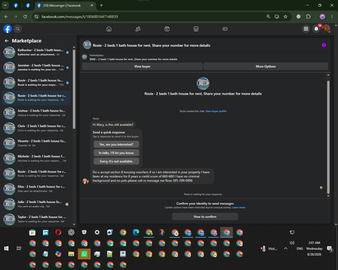338x270 pixels.
Task: Open the Vicente conversation
Action: [x=36, y=143]
